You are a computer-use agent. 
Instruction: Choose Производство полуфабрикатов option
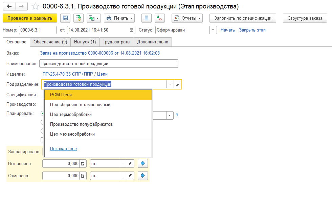(x=98, y=124)
